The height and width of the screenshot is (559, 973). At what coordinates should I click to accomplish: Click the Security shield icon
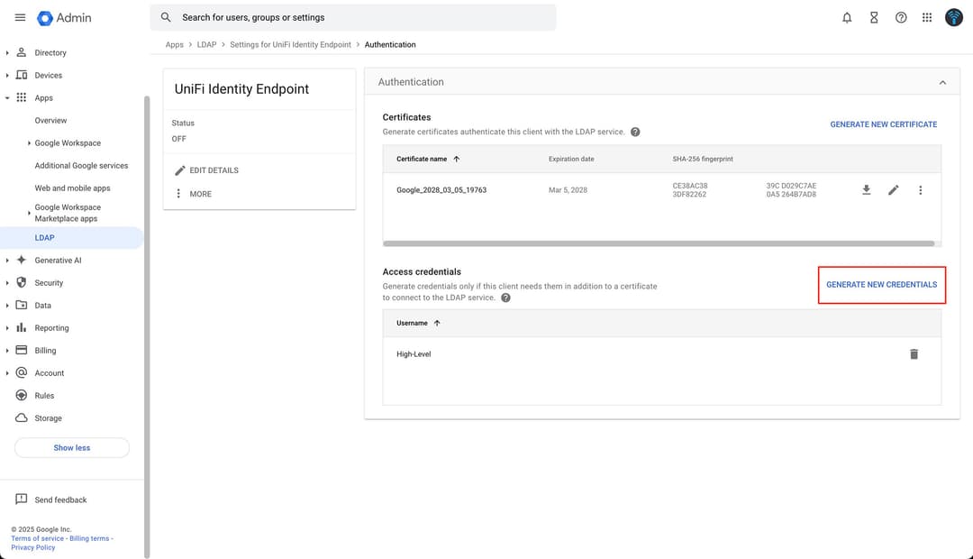(x=21, y=282)
